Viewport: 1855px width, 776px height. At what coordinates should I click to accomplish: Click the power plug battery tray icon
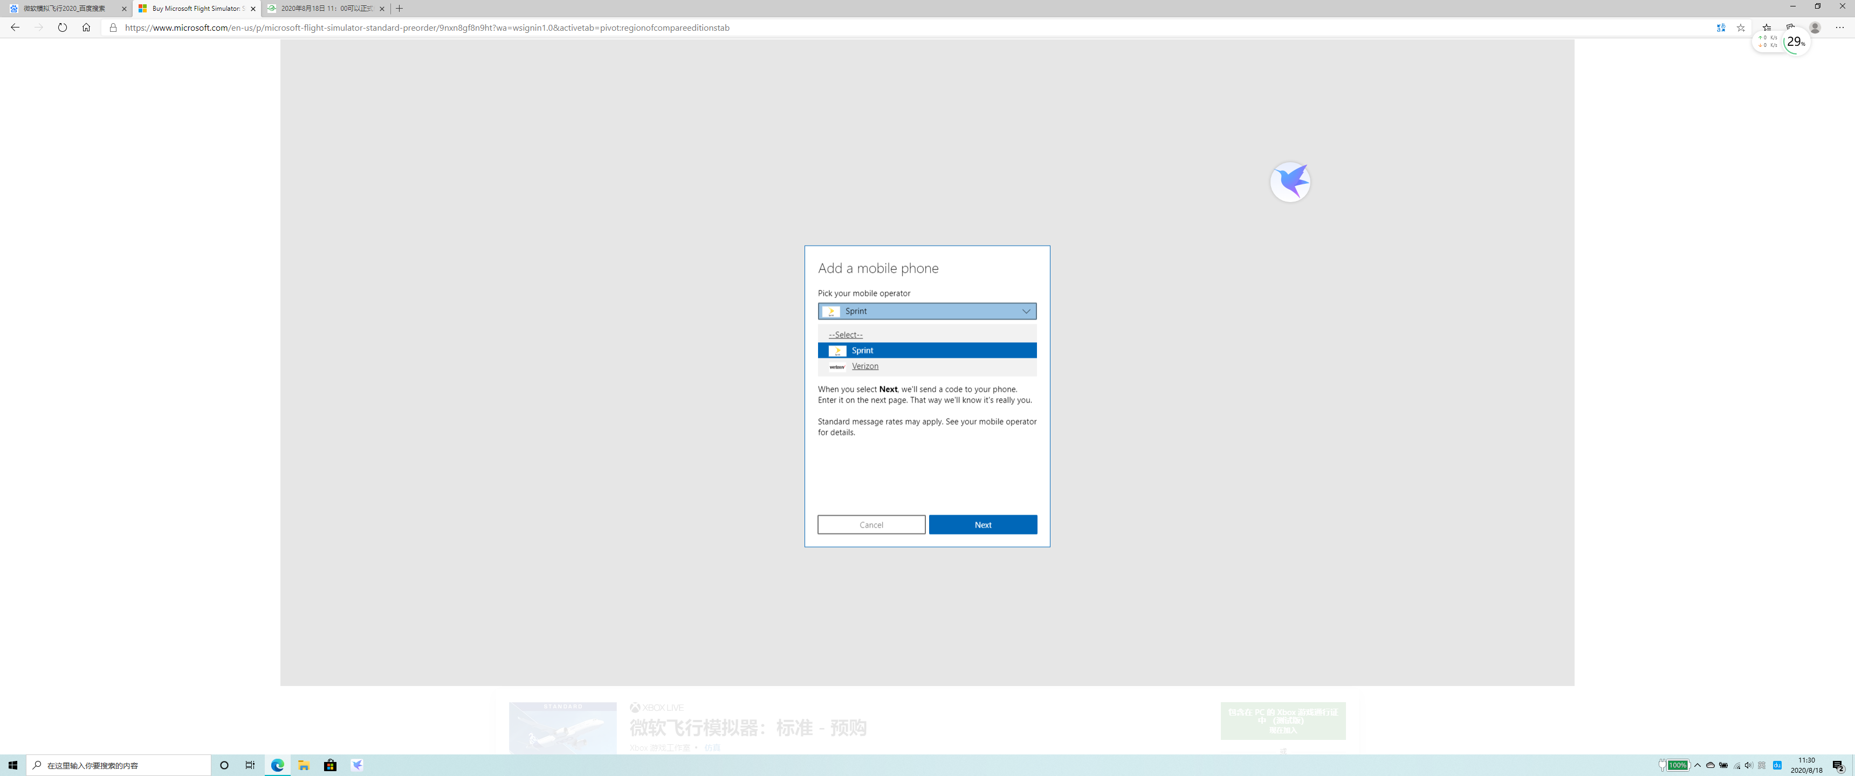[x=1723, y=765]
